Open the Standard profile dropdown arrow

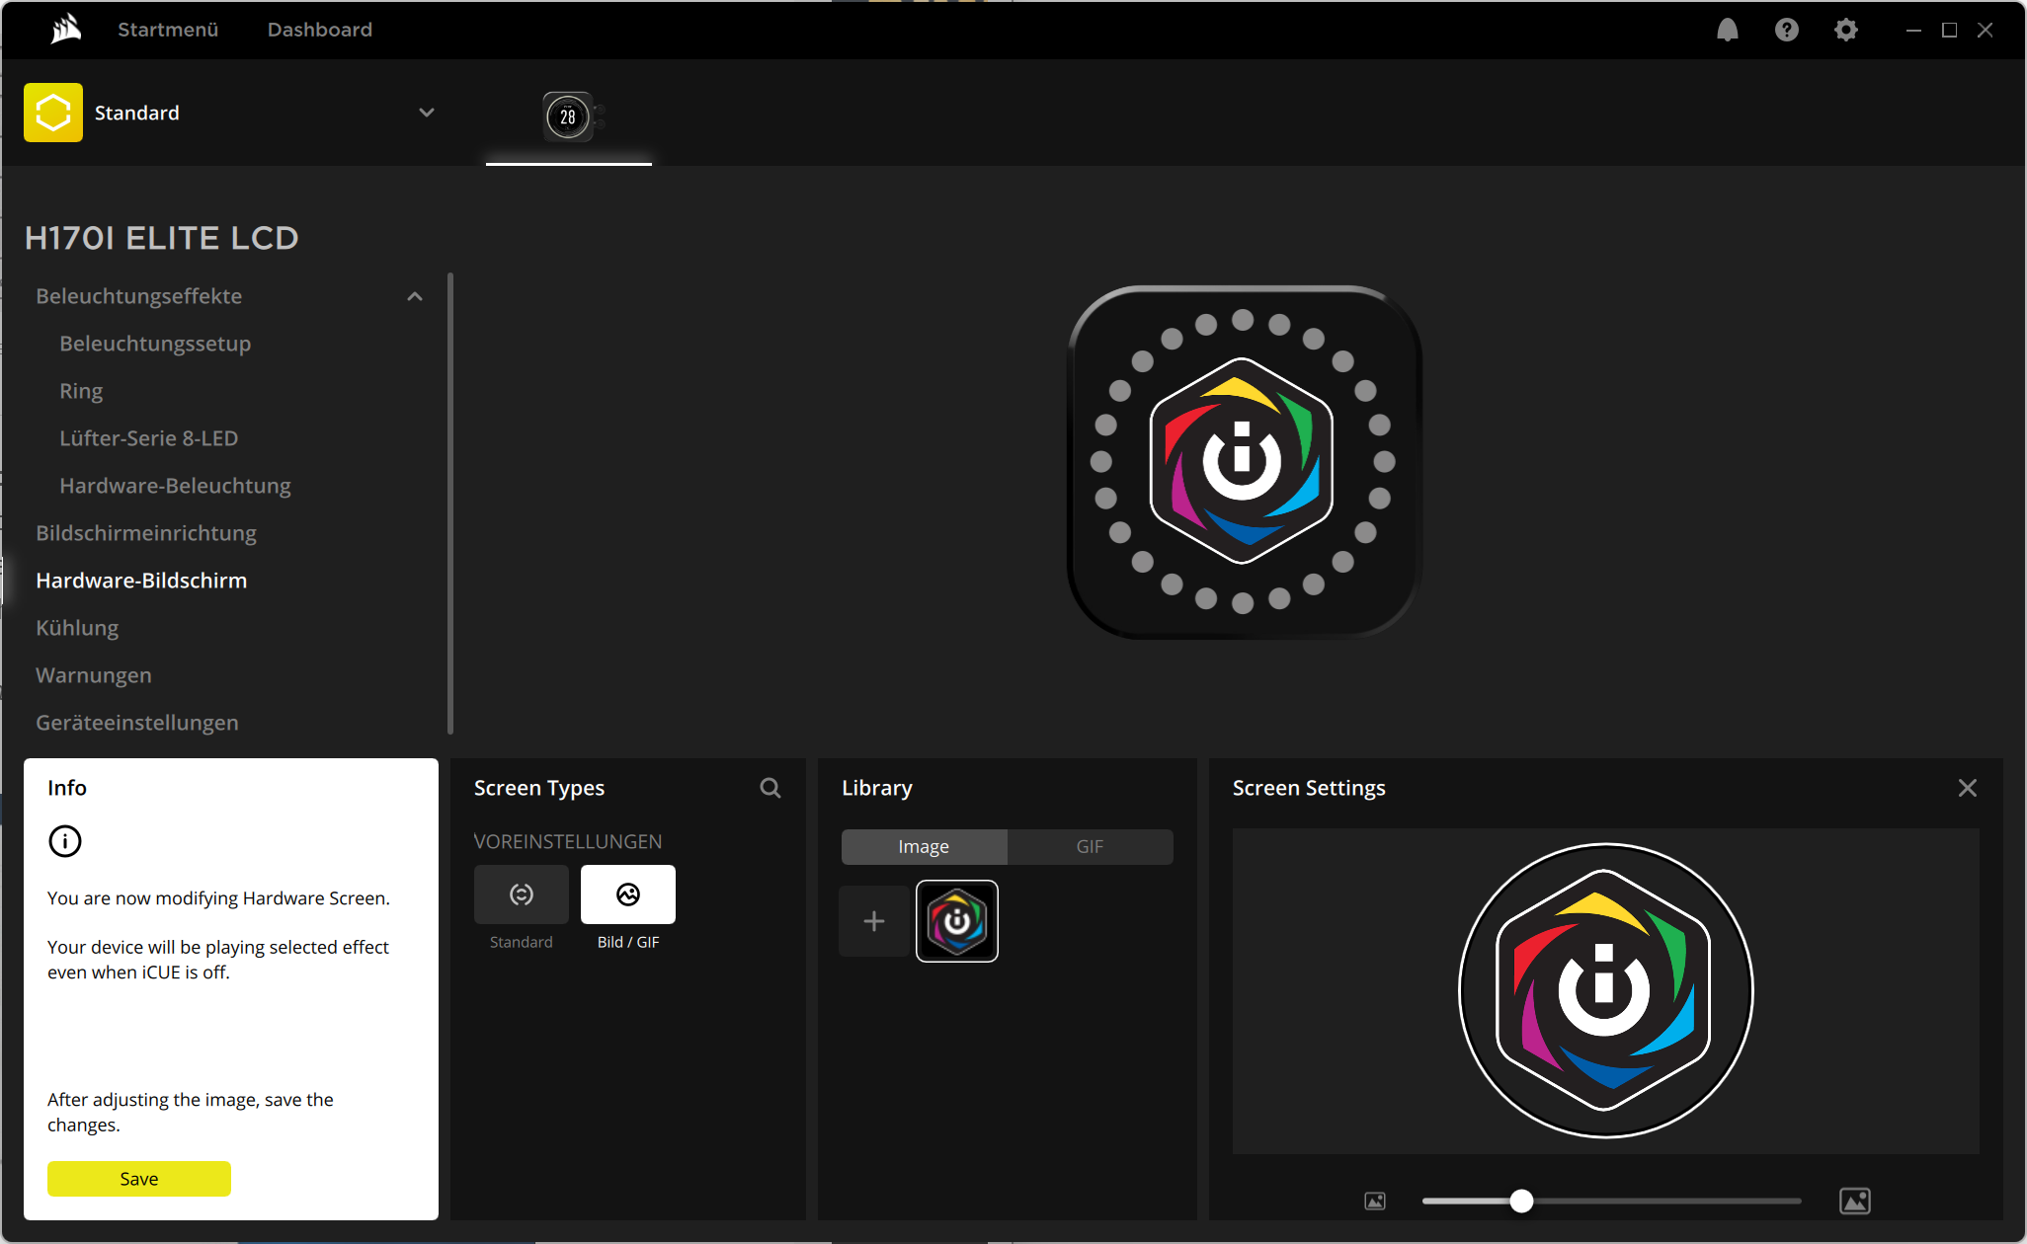click(427, 113)
